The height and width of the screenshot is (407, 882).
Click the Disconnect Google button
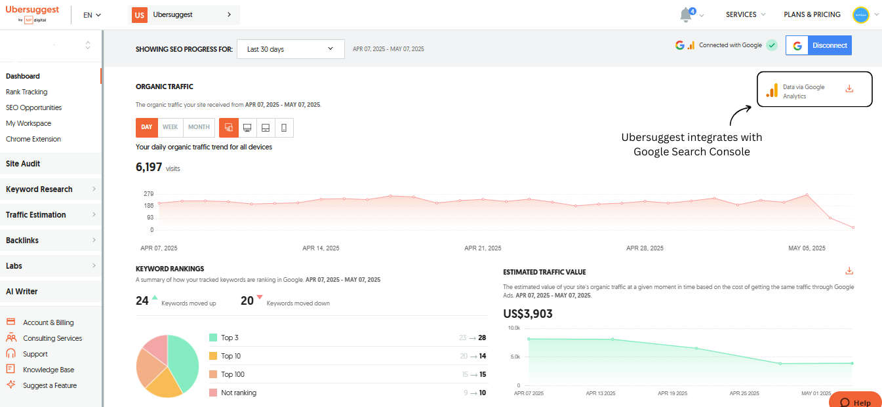pos(818,45)
